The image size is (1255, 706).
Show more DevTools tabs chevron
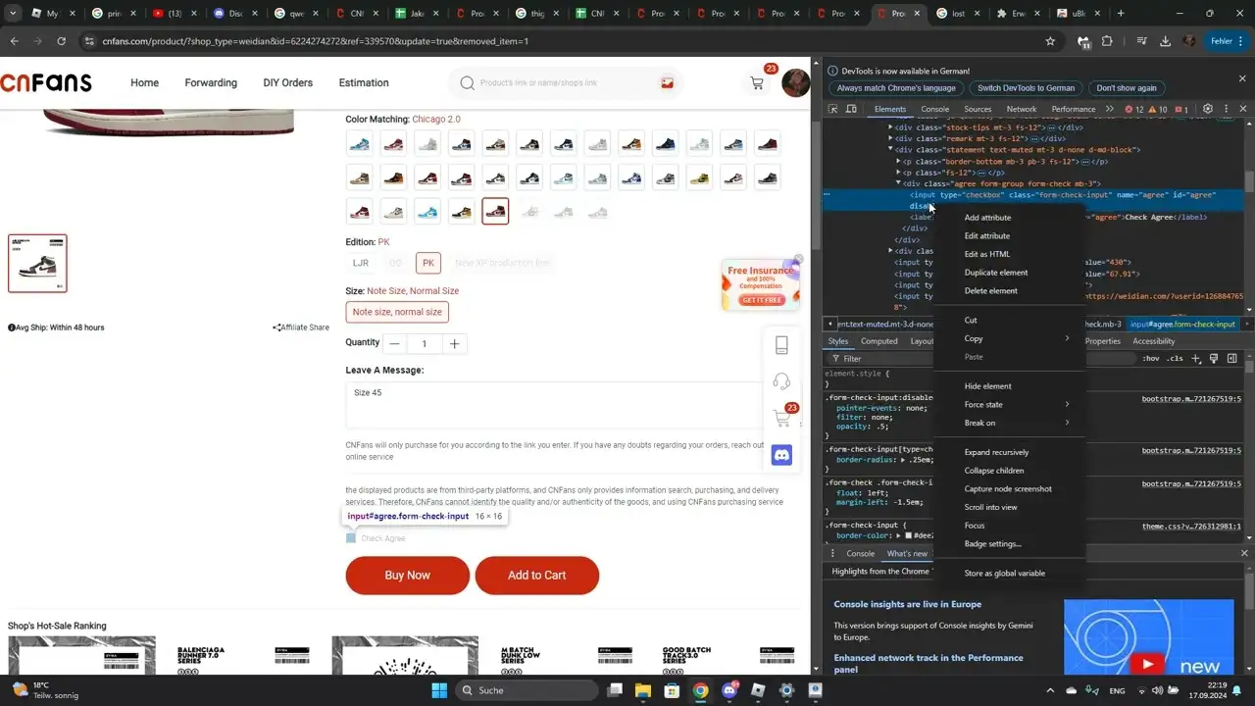(1109, 109)
